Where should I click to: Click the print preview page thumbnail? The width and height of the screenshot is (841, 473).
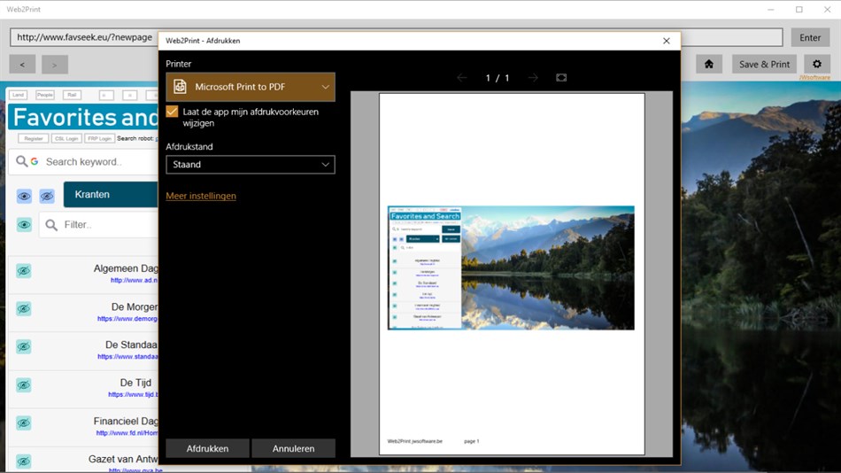(512, 274)
